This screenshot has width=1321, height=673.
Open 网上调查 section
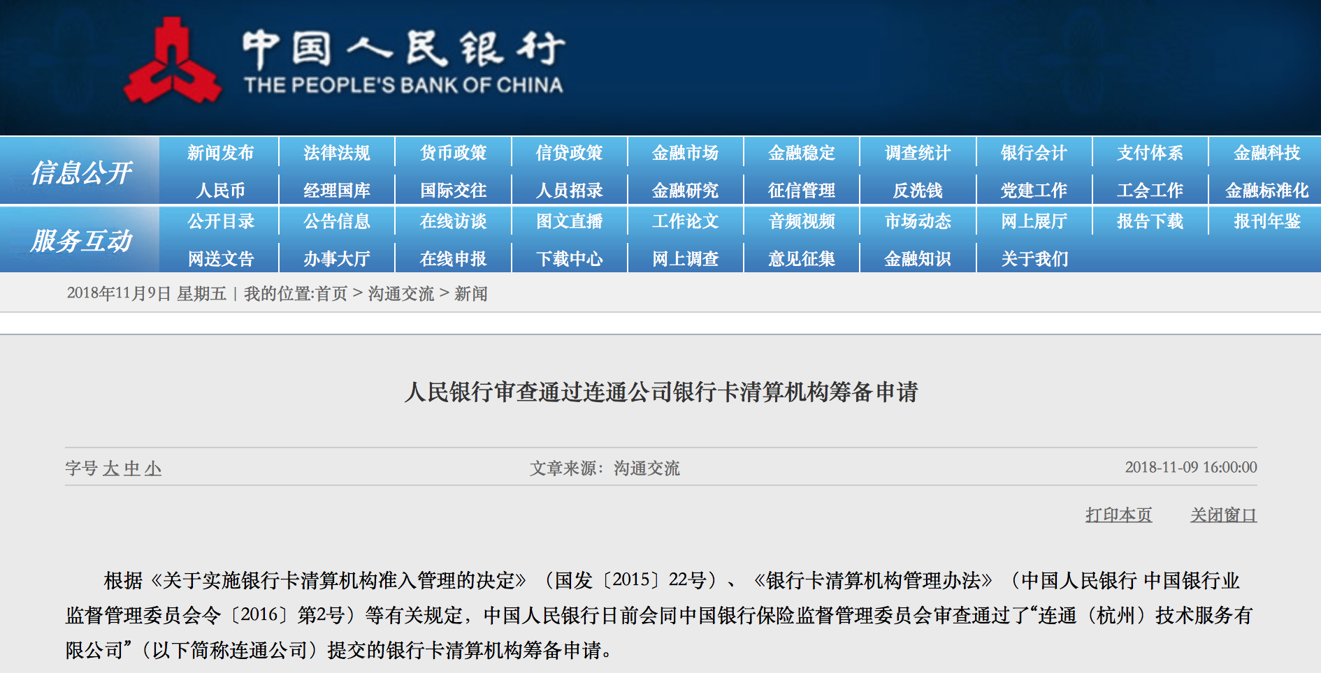tap(685, 258)
